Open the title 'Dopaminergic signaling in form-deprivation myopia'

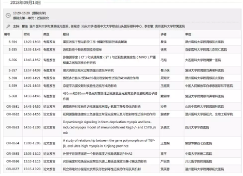110,127
